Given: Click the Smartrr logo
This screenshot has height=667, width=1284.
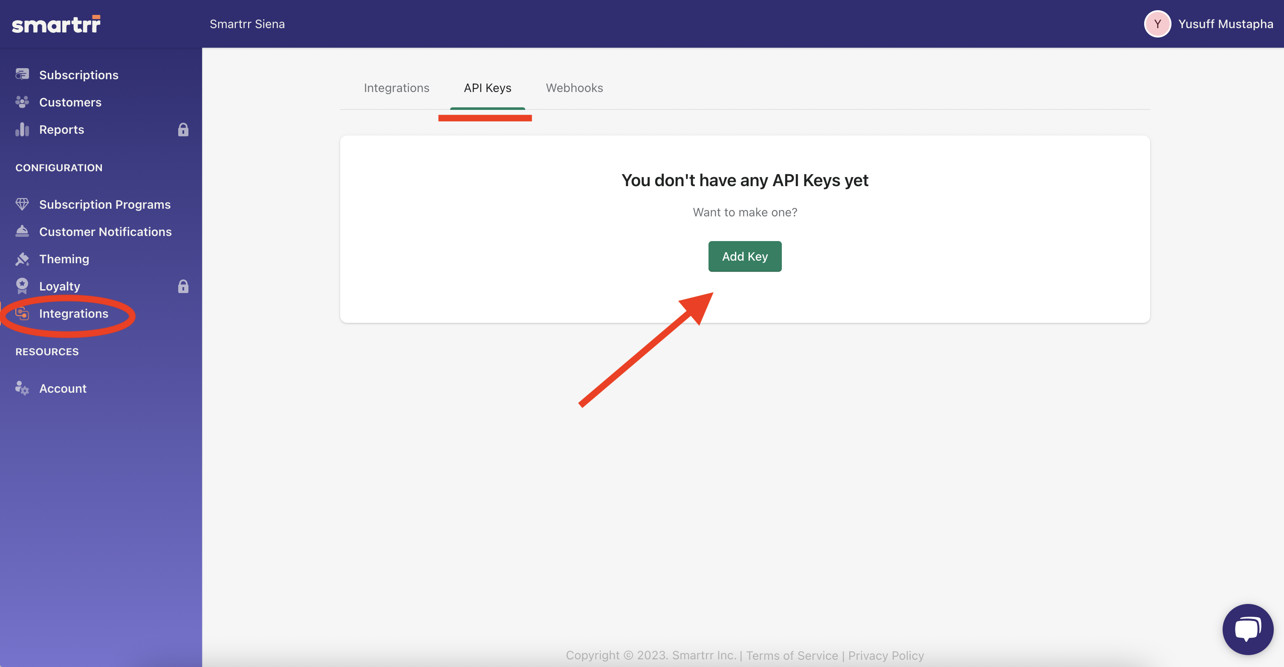Looking at the screenshot, I should pos(56,24).
